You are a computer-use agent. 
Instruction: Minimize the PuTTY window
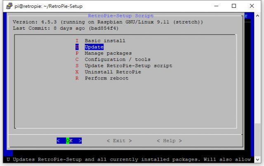point(216,6)
